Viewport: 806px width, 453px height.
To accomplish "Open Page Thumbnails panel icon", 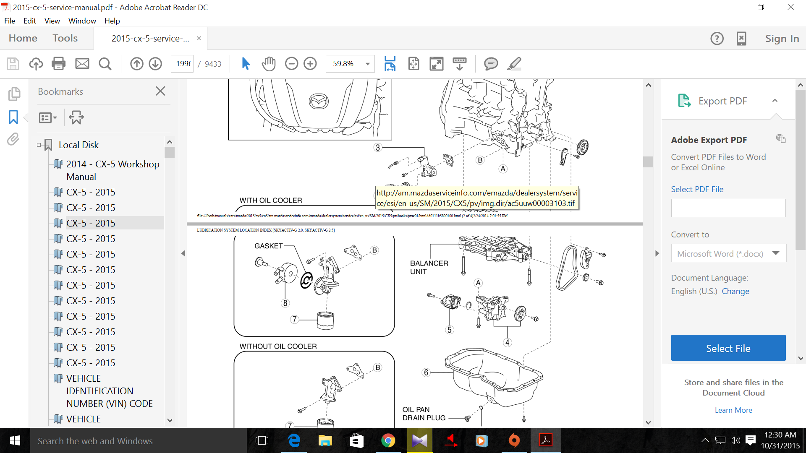I will [x=14, y=94].
